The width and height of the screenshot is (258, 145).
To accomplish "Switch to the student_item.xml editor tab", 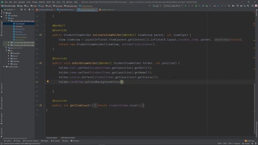I will (x=108, y=10).
